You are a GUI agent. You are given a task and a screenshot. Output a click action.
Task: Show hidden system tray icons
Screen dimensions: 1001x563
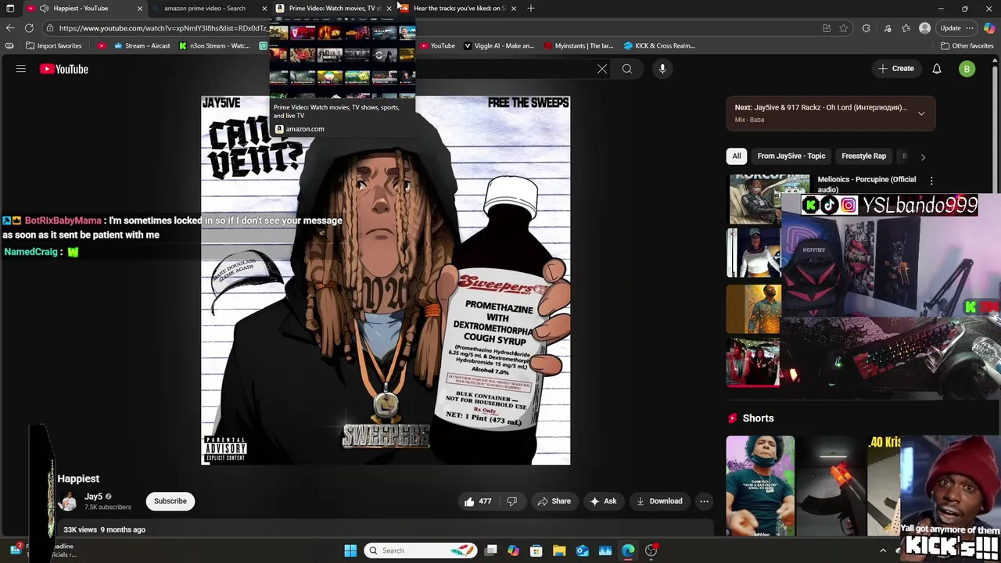click(883, 550)
